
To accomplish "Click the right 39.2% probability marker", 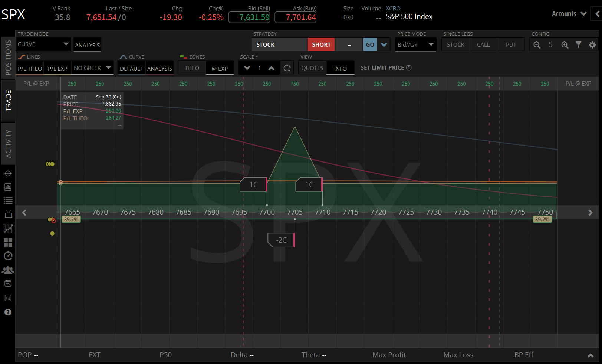I will pyautogui.click(x=542, y=219).
